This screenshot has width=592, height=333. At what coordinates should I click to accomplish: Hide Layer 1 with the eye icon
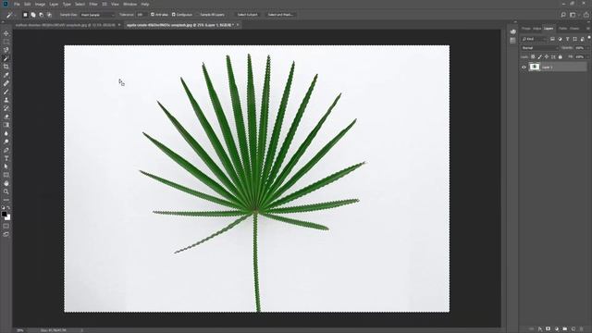[x=524, y=68]
